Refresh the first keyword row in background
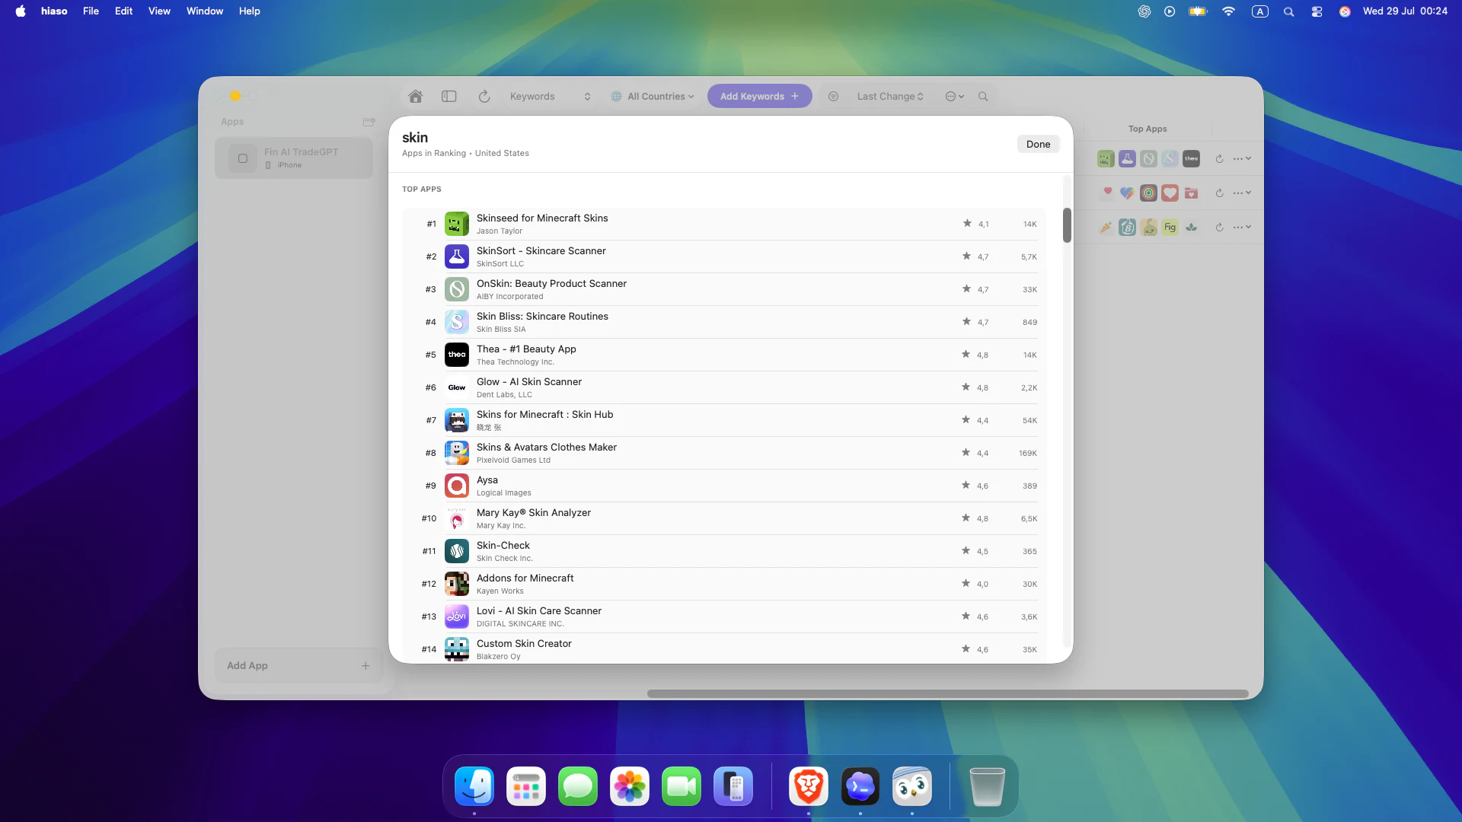 [x=1219, y=159]
